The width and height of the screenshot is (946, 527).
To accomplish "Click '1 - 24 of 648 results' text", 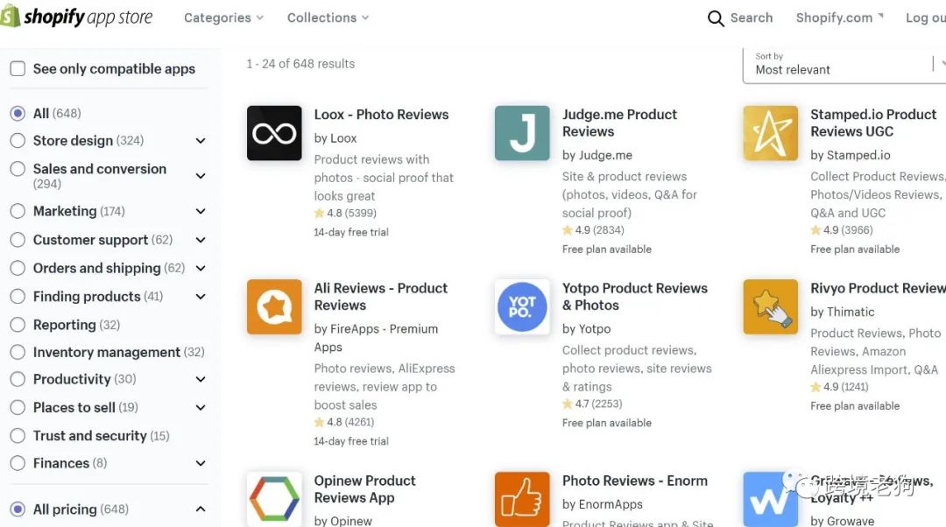I will pyautogui.click(x=300, y=64).
